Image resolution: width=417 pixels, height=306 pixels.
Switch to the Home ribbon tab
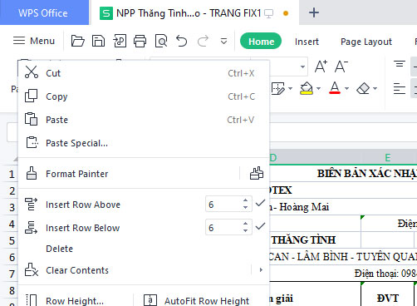tap(261, 42)
